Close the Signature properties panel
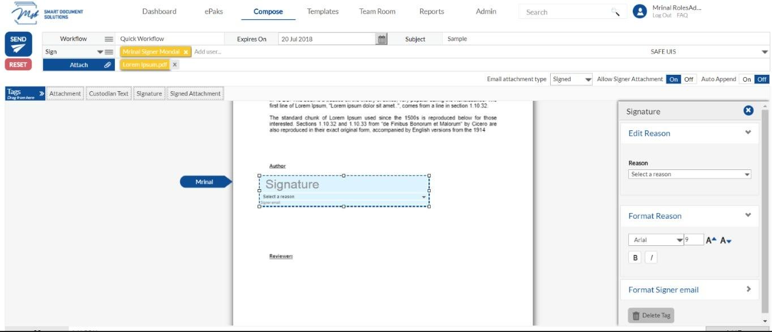 748,110
